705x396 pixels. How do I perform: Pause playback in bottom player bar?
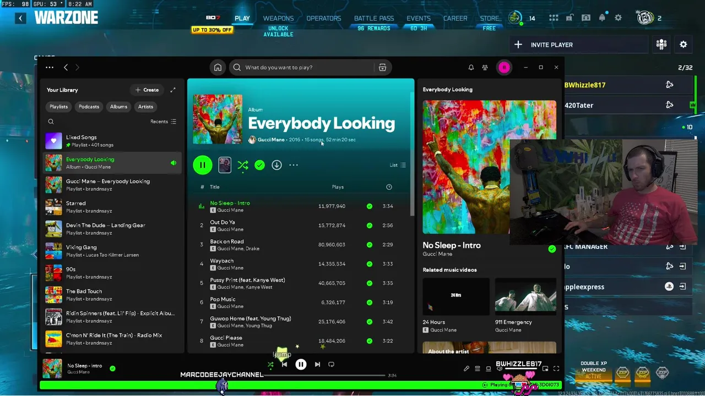[301, 364]
